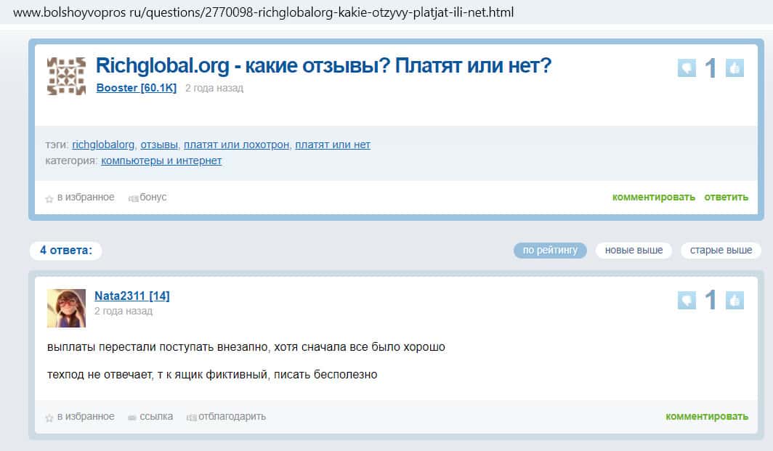Click the answer's rating number
Screen dimensions: 773x451
(711, 300)
